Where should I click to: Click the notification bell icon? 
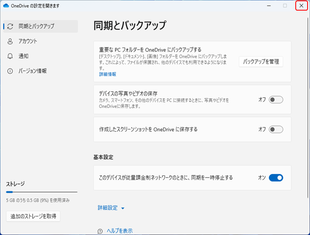11,56
